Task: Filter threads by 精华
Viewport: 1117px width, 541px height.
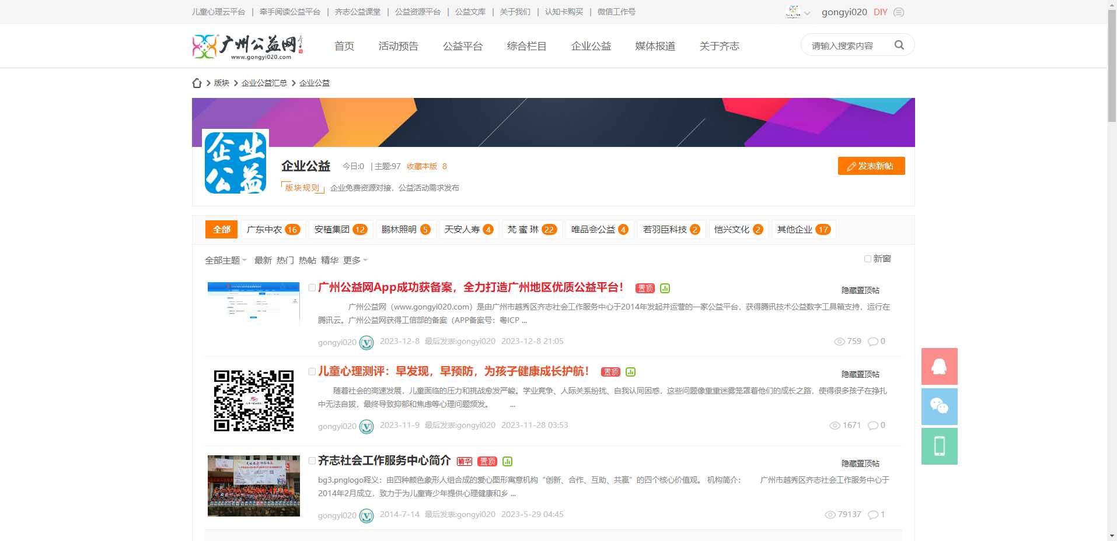Action: click(330, 260)
